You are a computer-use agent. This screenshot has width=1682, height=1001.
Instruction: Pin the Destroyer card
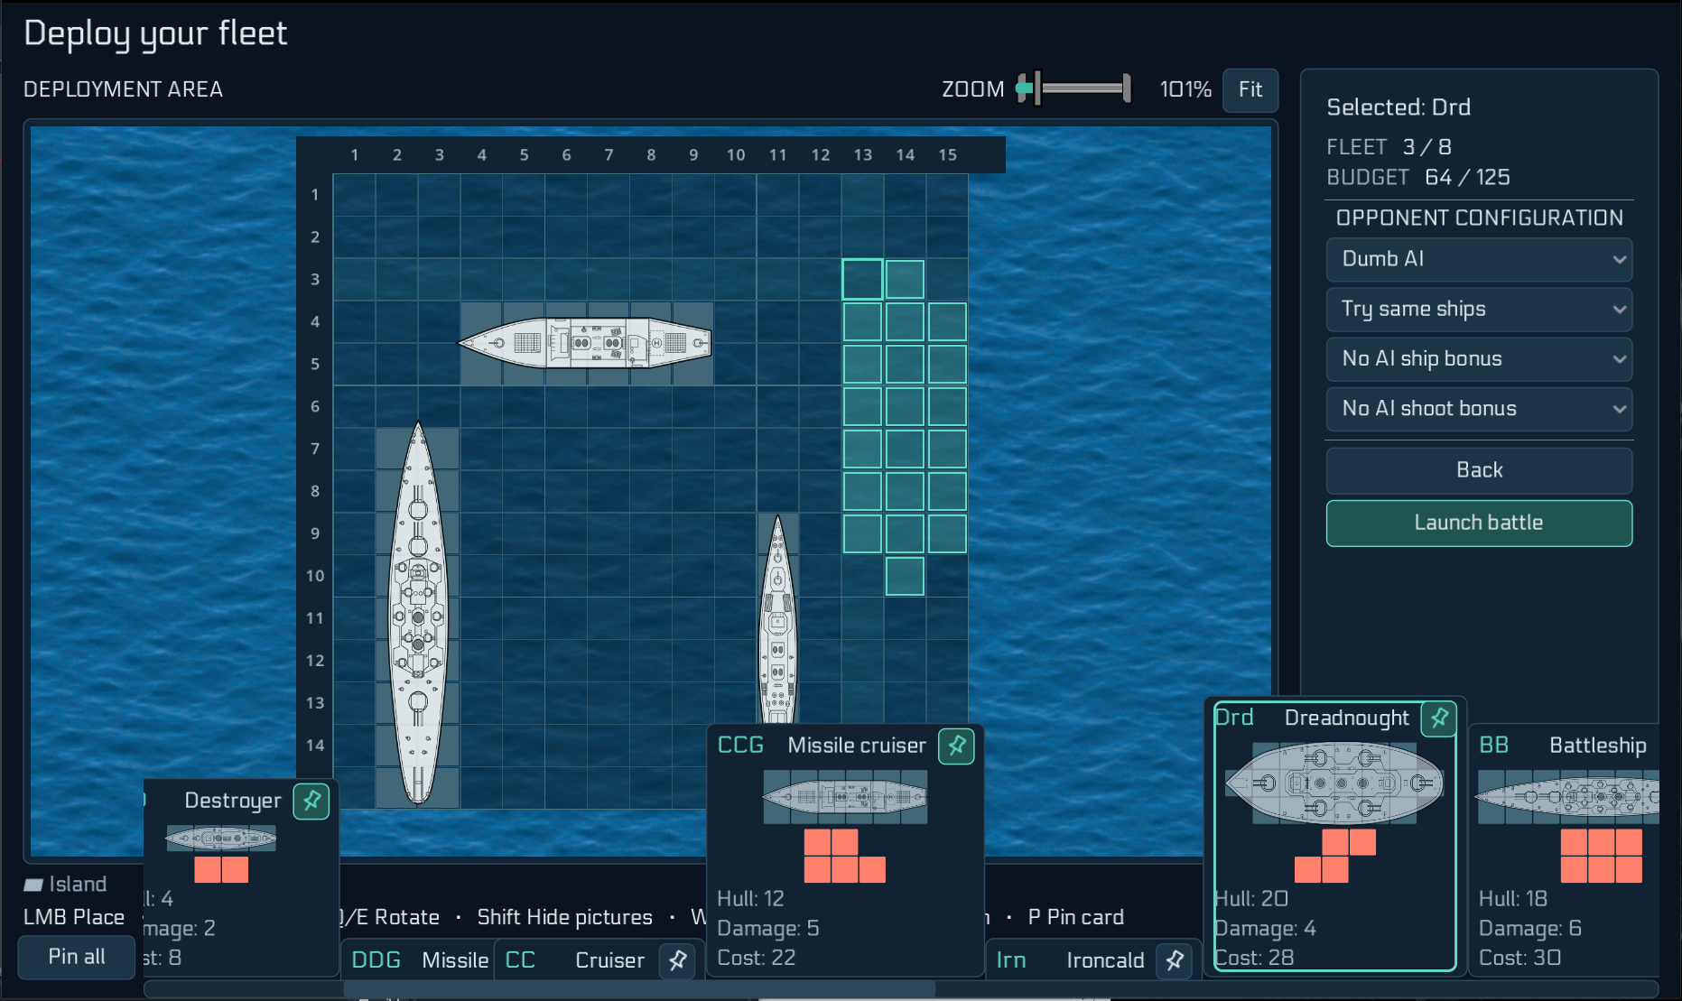point(311,801)
